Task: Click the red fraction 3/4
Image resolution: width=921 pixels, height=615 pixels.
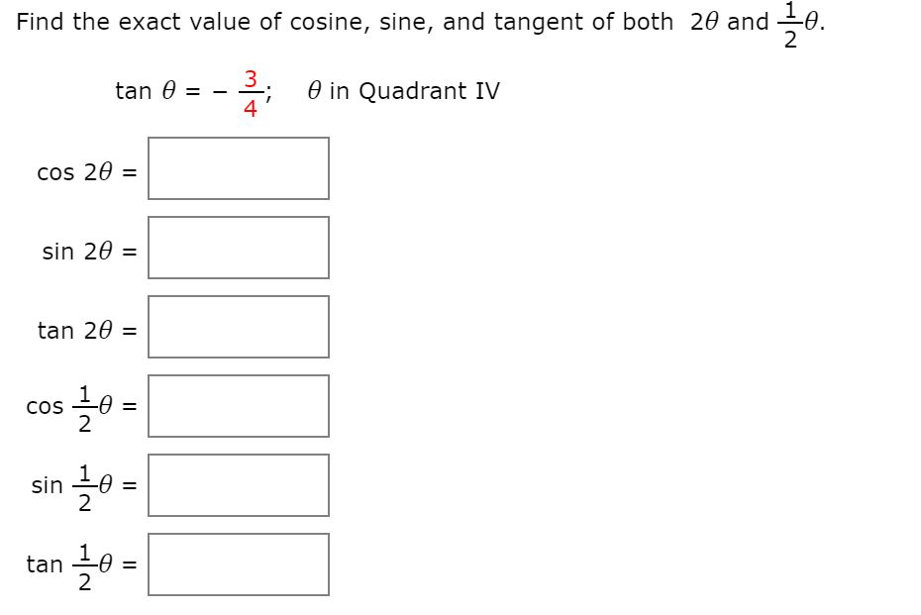Action: click(251, 91)
